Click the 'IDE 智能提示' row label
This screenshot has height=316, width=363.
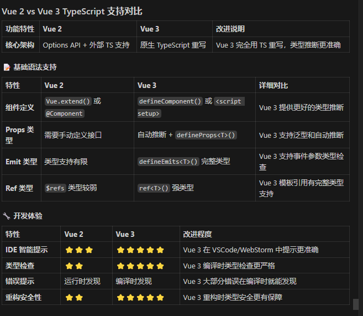tap(27, 250)
